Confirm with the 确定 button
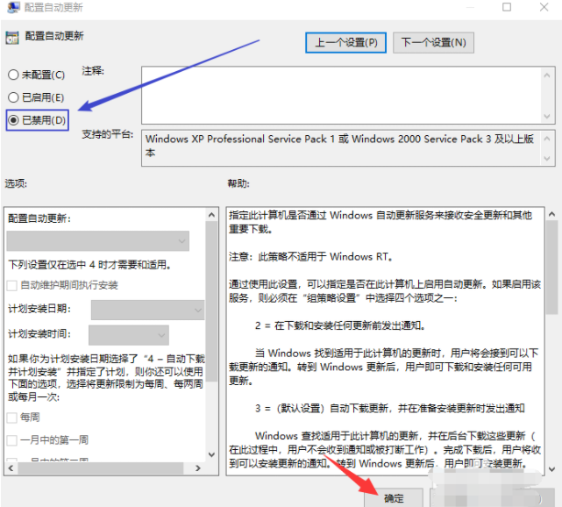 tap(394, 497)
